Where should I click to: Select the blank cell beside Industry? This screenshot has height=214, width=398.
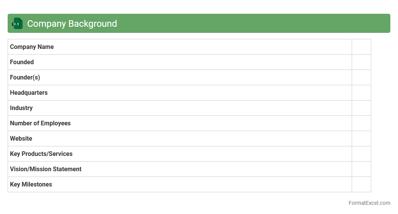pos(361,108)
